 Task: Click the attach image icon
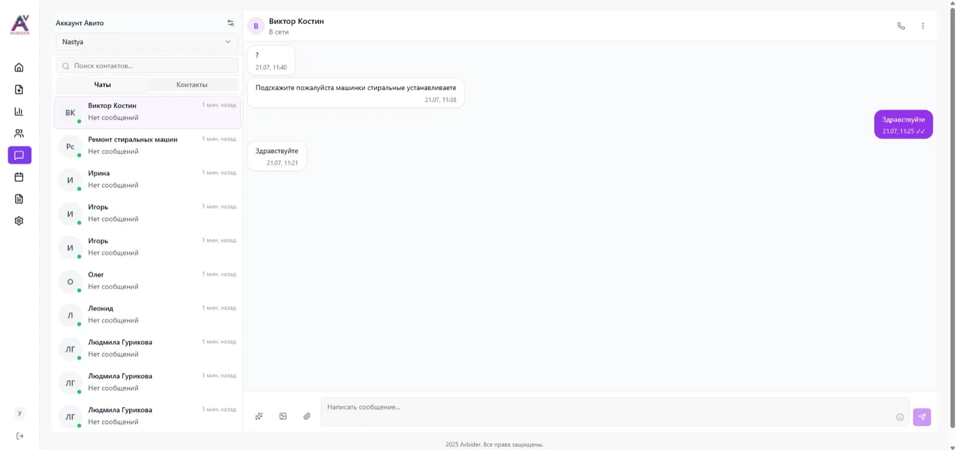tap(283, 416)
